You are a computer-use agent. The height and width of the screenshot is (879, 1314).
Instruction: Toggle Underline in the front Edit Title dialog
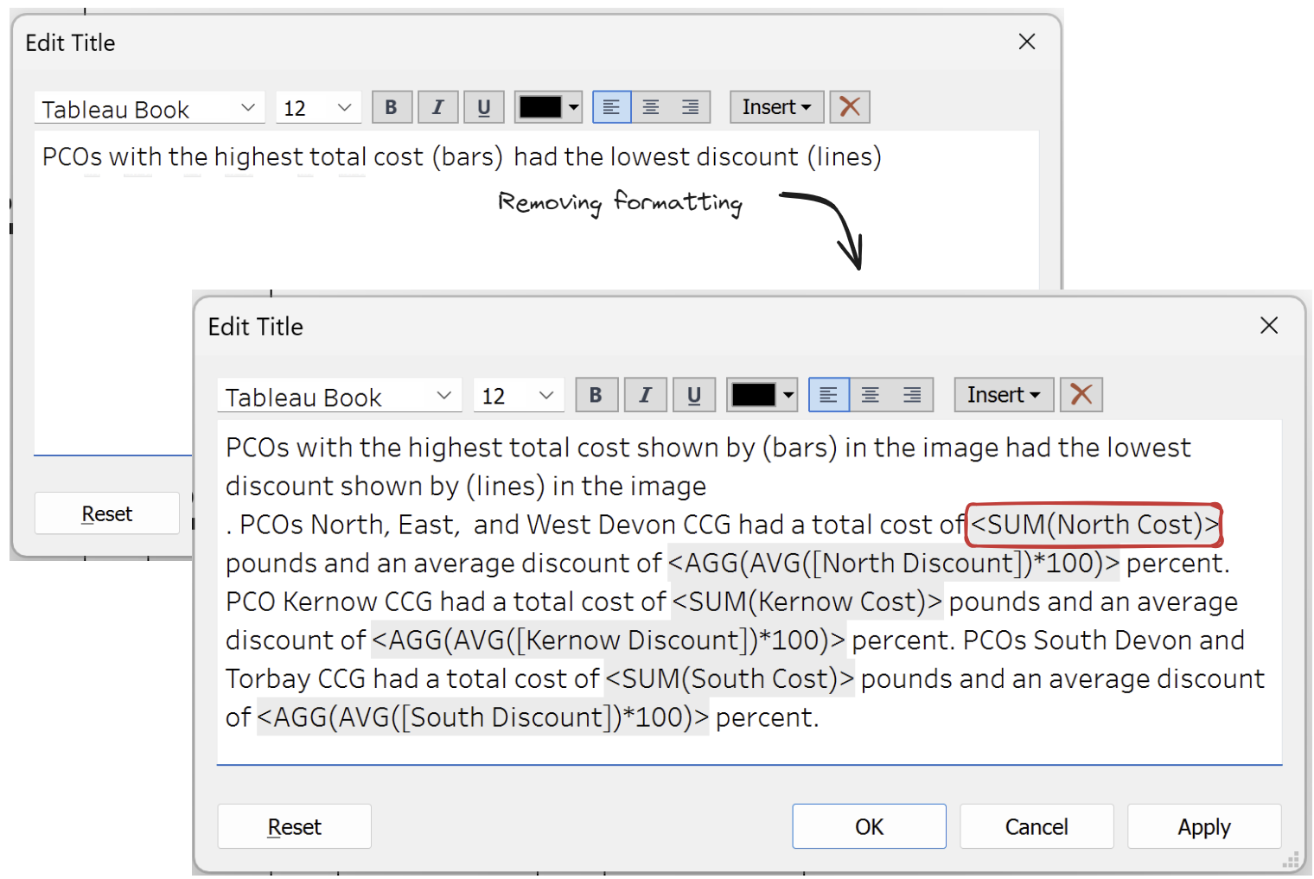tap(693, 395)
